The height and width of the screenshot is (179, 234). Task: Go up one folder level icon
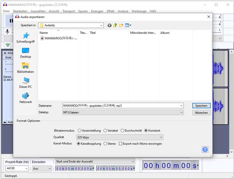115,25
